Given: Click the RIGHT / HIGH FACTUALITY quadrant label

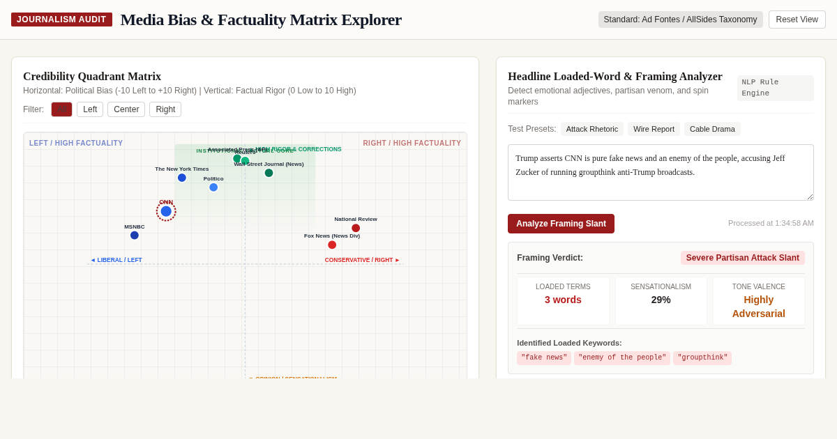Looking at the screenshot, I should 412,144.
